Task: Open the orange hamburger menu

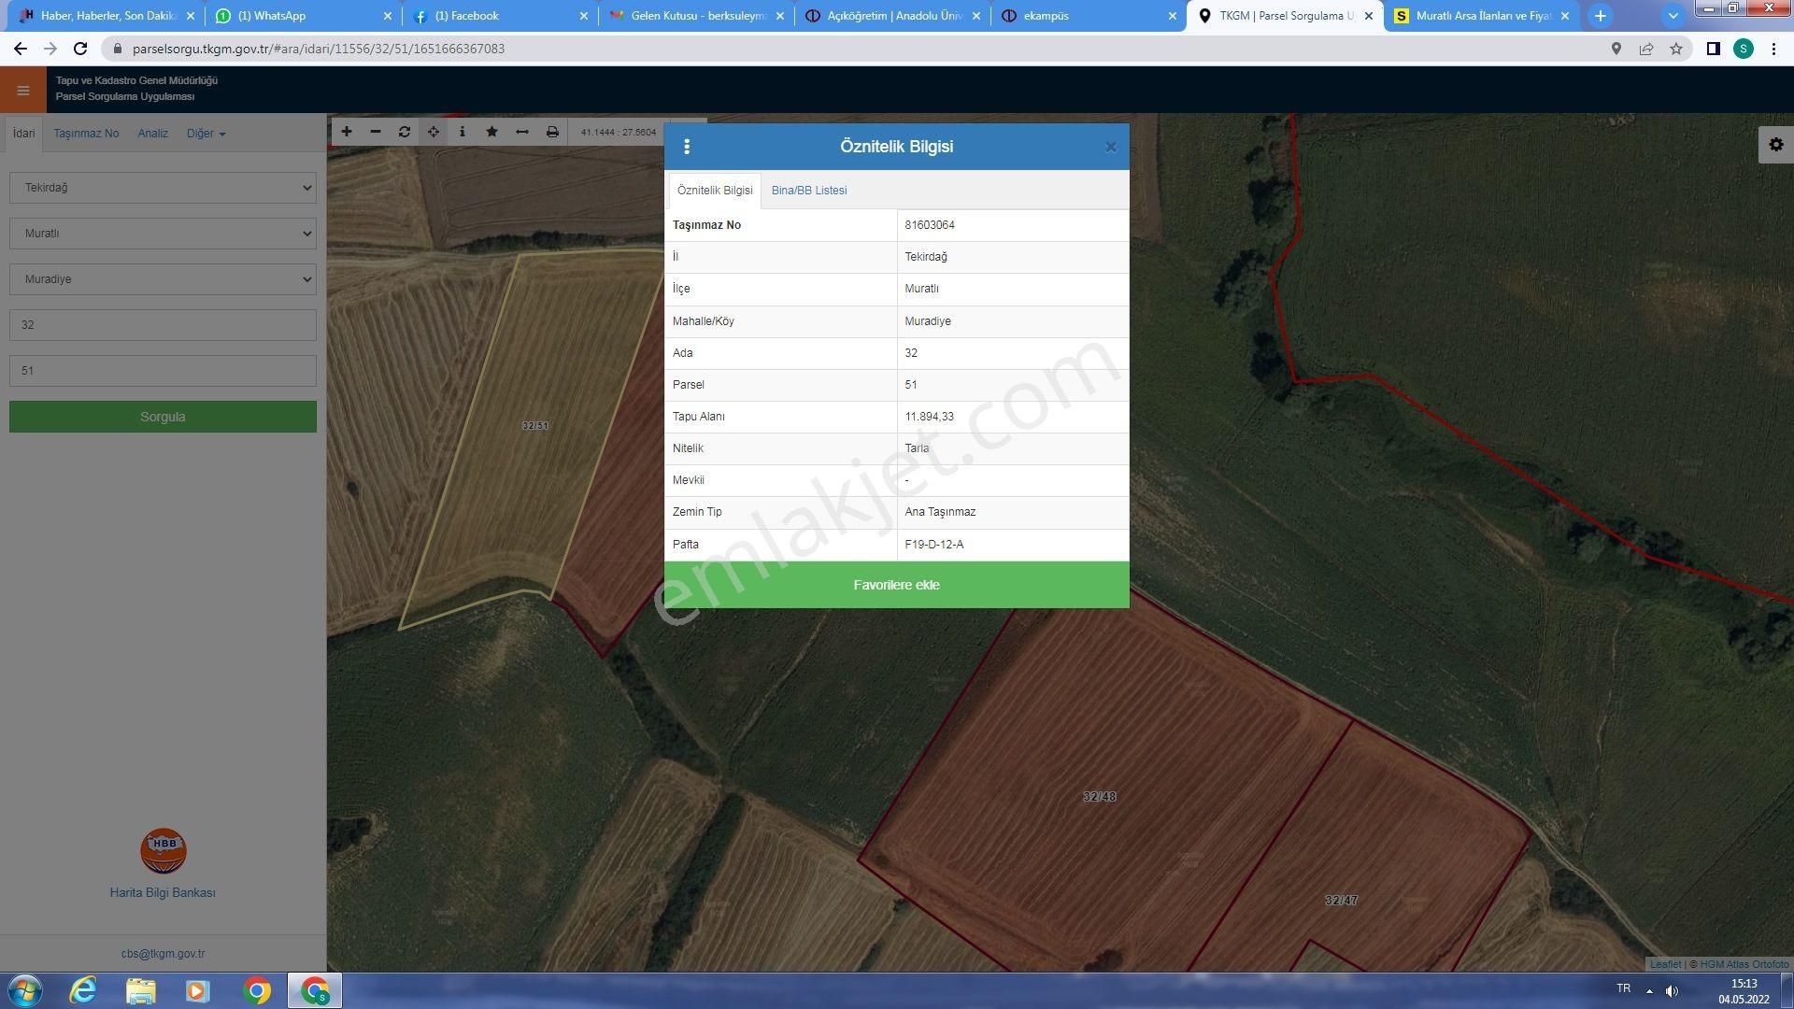Action: [22, 91]
